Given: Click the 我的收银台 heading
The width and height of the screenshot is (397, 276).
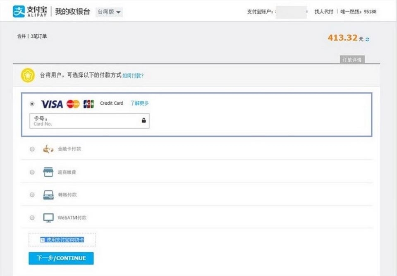Looking at the screenshot, I should tap(72, 12).
